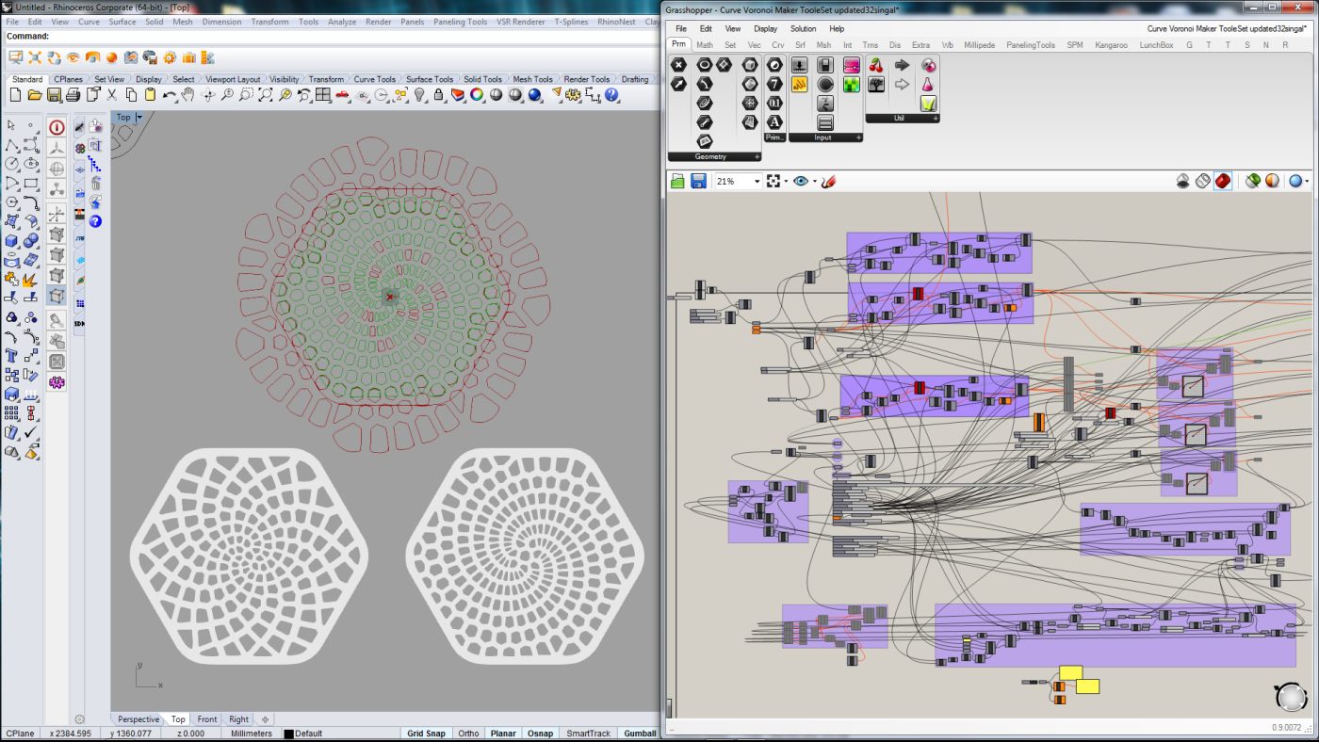The width and height of the screenshot is (1319, 742).
Task: Click the pink flask Util icon
Action: click(928, 84)
